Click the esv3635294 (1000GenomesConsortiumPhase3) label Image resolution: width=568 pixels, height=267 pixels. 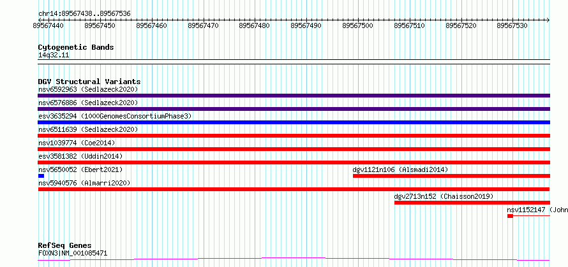[x=115, y=116]
